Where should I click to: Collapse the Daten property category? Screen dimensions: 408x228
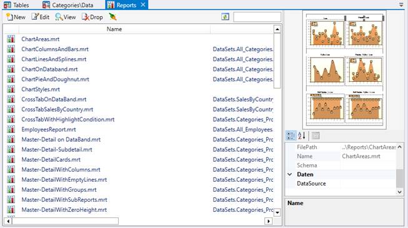(x=290, y=174)
